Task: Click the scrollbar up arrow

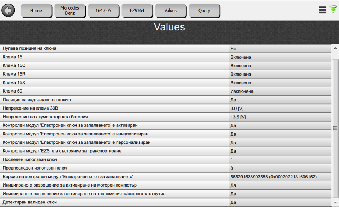Action: tap(335, 48)
